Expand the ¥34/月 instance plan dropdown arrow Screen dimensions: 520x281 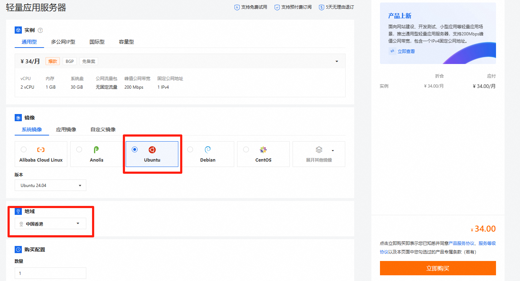pos(337,61)
